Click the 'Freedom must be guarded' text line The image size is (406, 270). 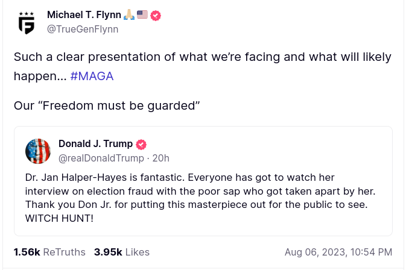tap(106, 106)
